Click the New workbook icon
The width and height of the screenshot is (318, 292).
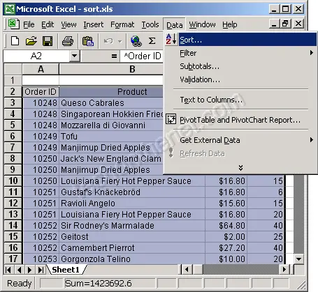coord(15,41)
